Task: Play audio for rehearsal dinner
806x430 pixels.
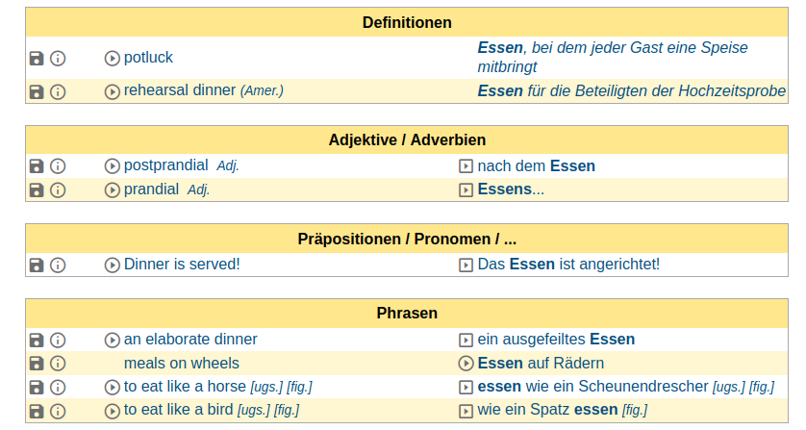Action: pos(113,91)
